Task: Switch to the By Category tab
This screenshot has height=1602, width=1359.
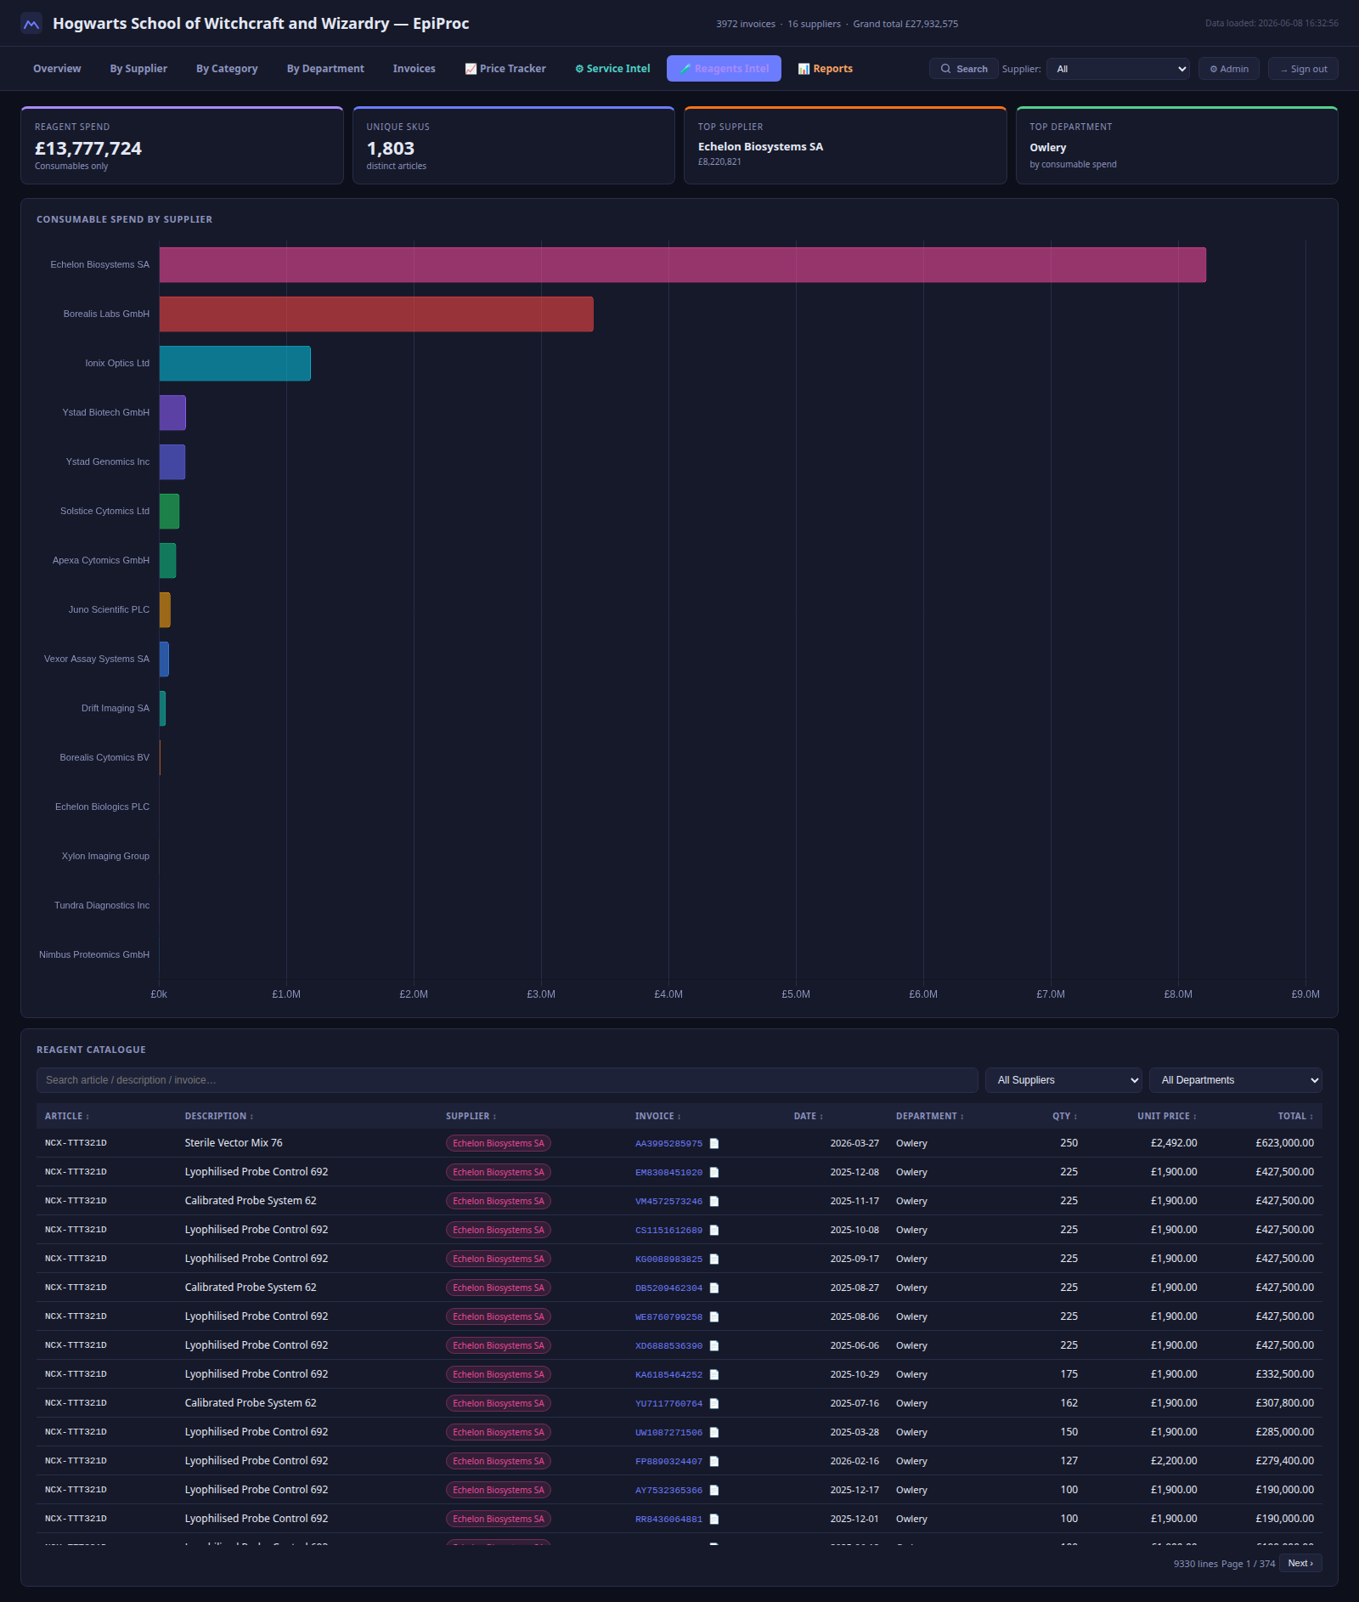Action: (227, 69)
